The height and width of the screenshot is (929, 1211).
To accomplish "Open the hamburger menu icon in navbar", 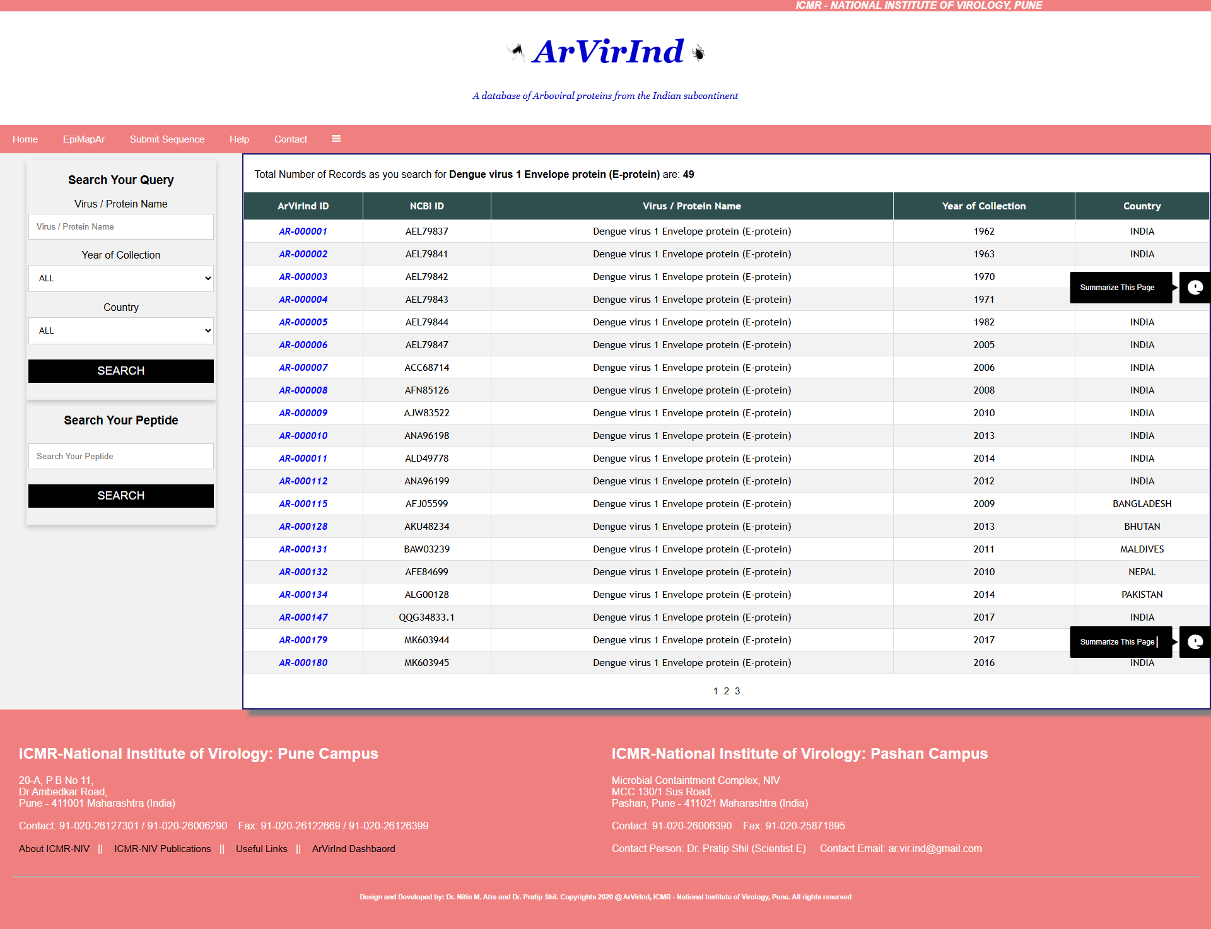I will coord(336,139).
